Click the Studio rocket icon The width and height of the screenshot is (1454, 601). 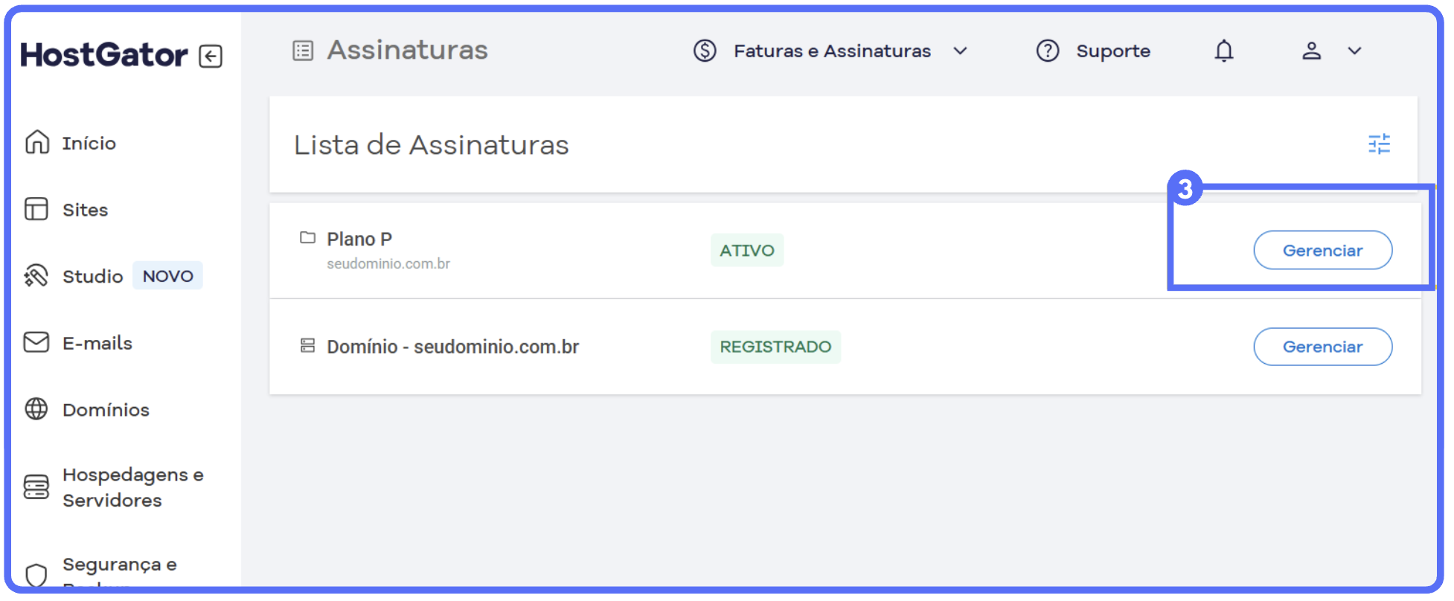[36, 276]
